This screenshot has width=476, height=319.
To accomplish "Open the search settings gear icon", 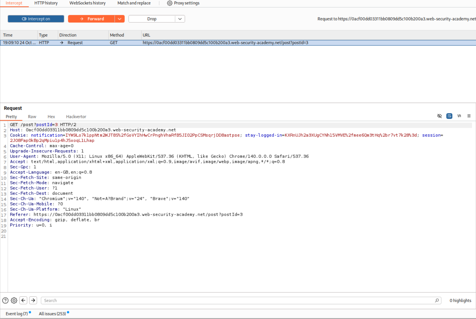I will pos(14,301).
